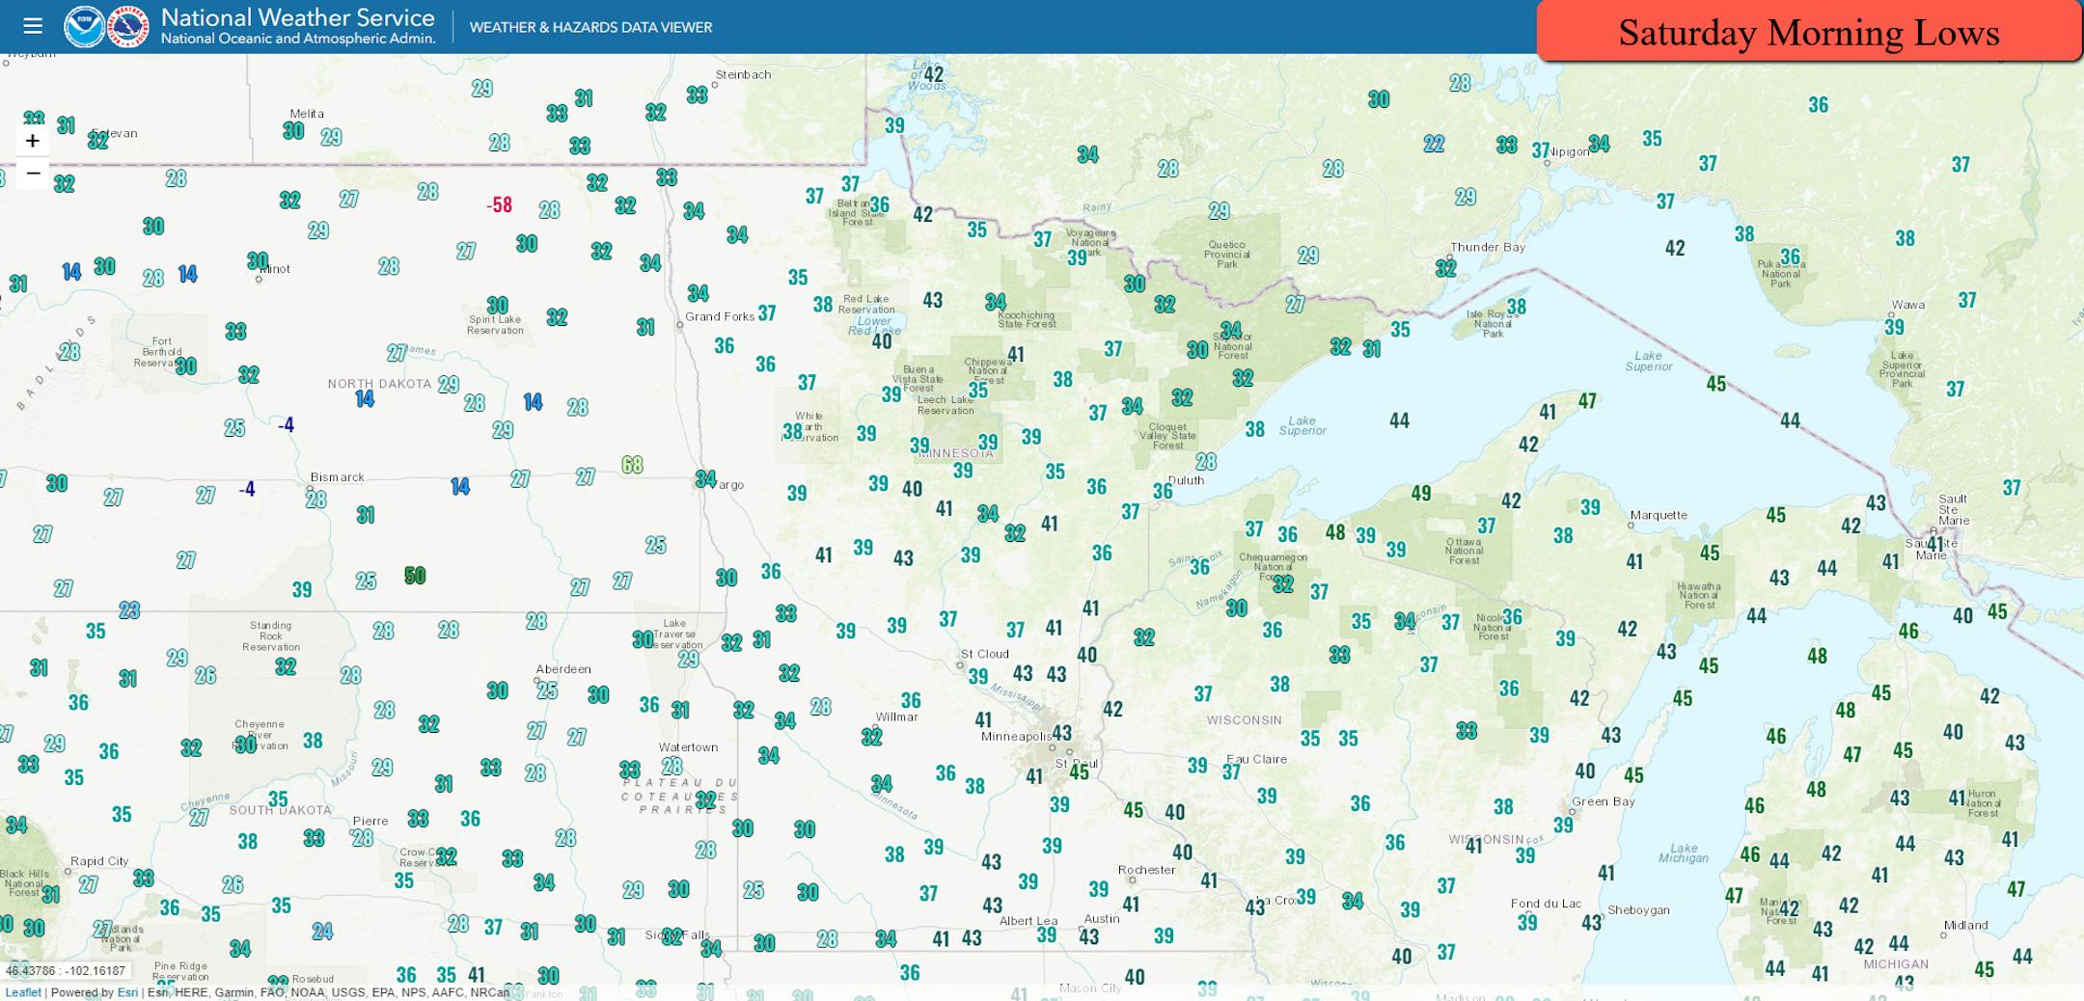Select the dark green 50 temperature marker

[415, 576]
